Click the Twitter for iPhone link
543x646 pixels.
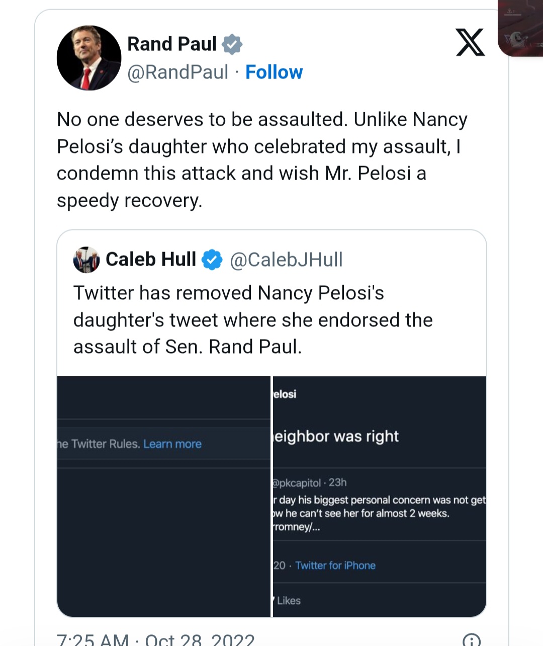click(x=335, y=566)
